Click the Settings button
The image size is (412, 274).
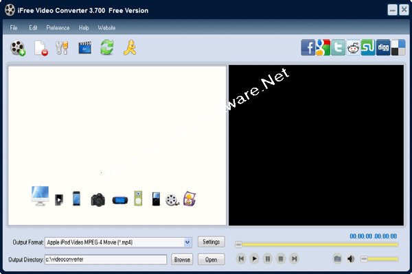tap(211, 242)
